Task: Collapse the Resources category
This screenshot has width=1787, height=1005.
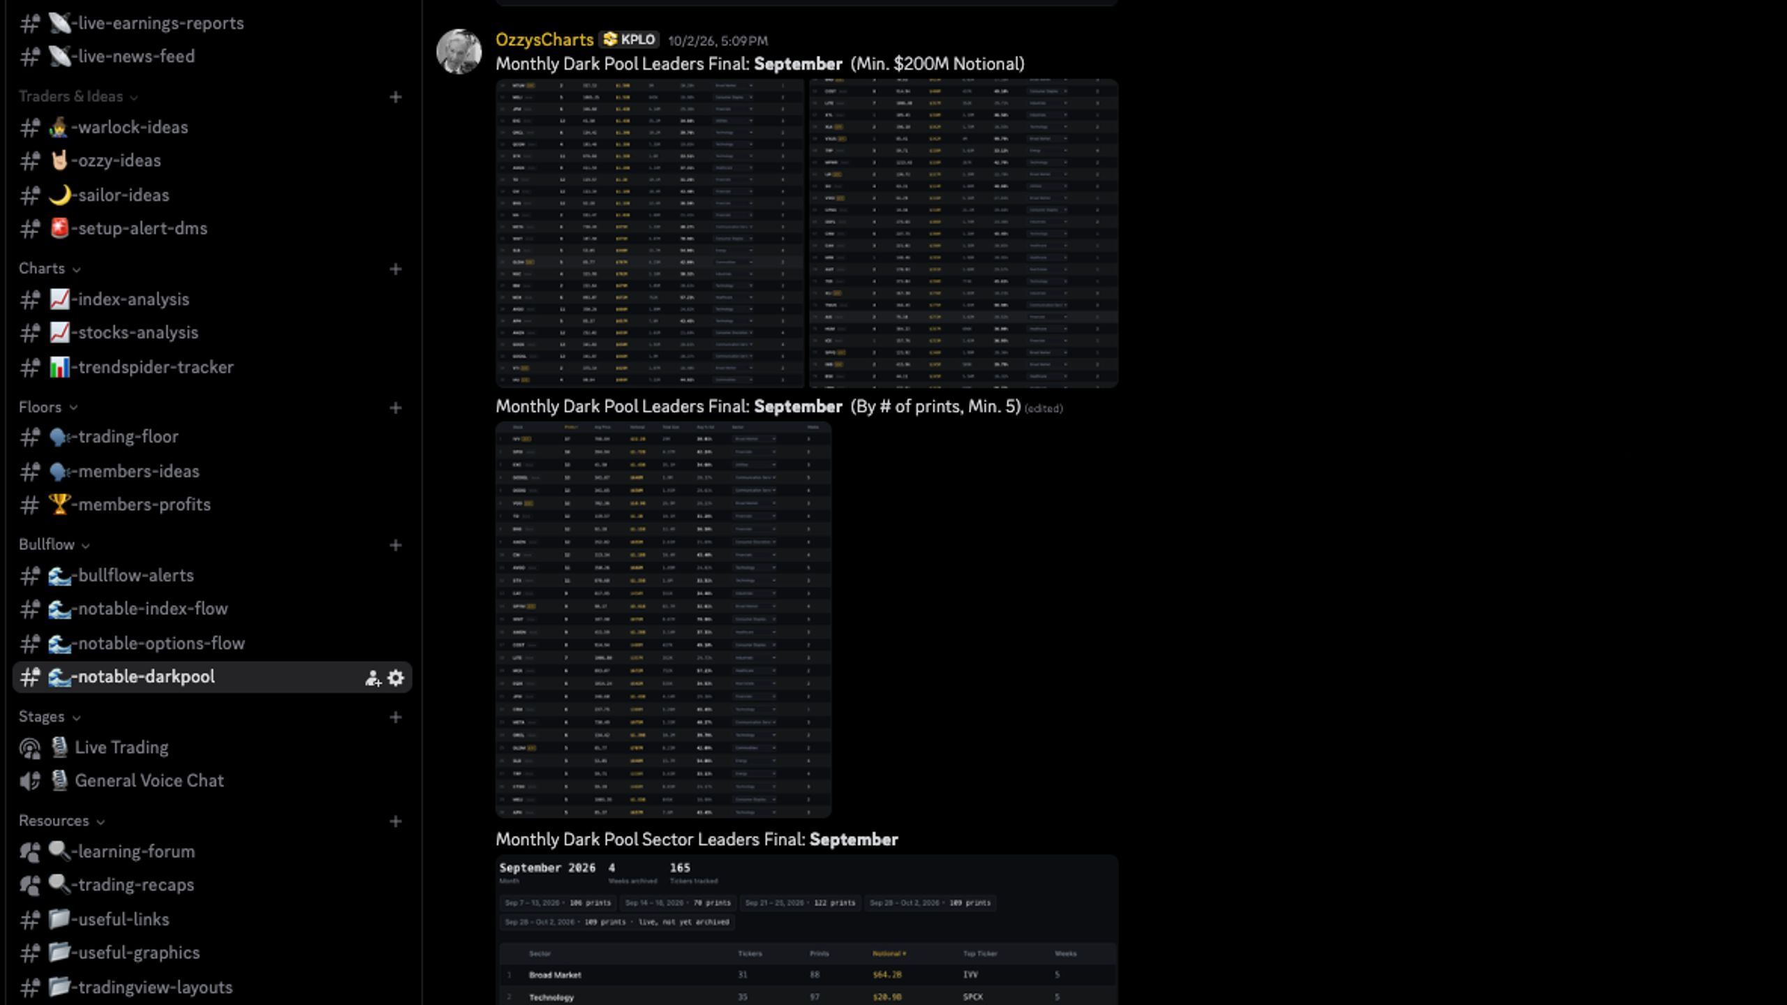Action: pyautogui.click(x=61, y=821)
